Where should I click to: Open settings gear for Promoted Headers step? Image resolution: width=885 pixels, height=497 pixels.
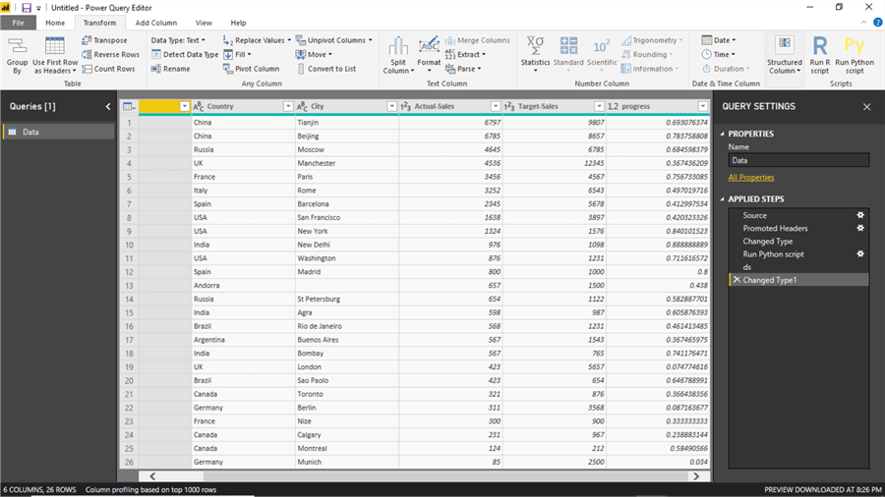860,228
